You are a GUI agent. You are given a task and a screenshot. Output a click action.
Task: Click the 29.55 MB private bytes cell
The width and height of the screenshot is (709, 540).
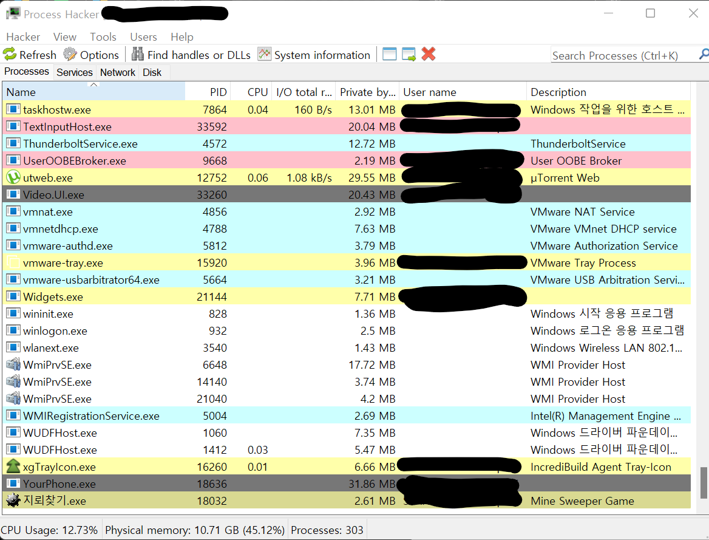(x=371, y=177)
